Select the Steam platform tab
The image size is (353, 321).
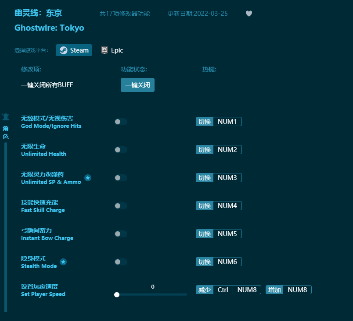pos(74,50)
